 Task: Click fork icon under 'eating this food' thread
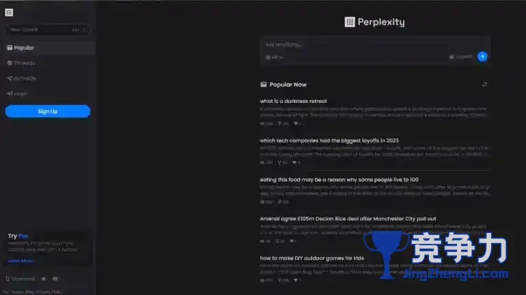pyautogui.click(x=280, y=202)
